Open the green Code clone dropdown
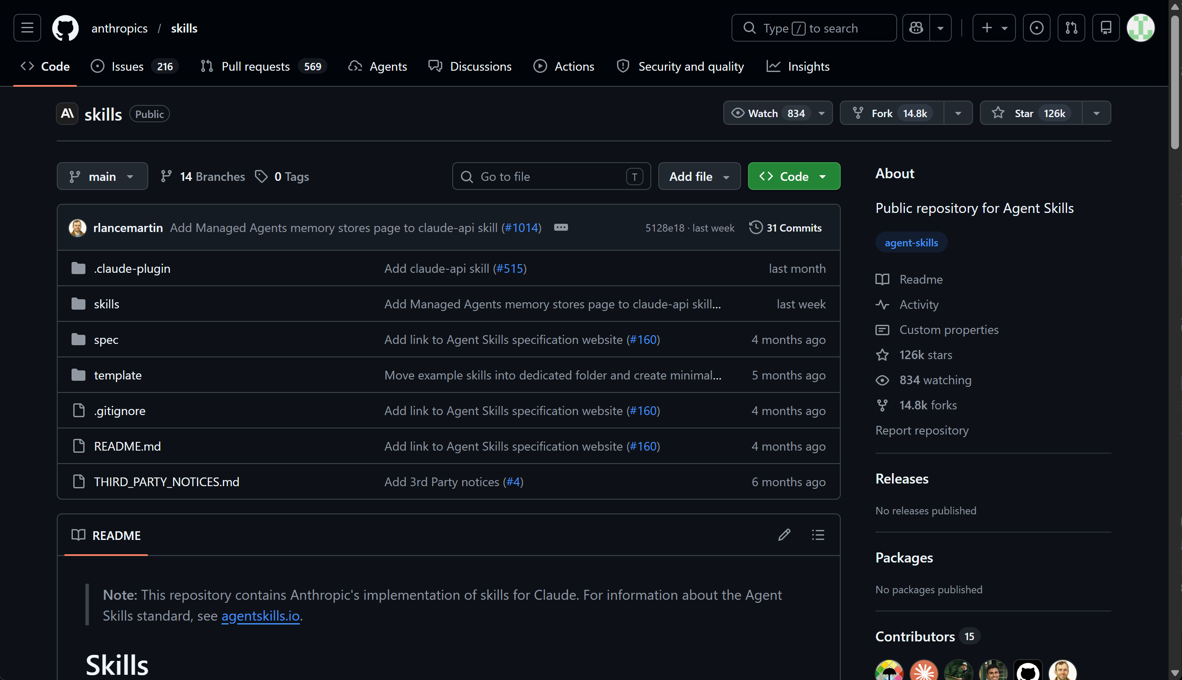The width and height of the screenshot is (1182, 680). [x=794, y=176]
